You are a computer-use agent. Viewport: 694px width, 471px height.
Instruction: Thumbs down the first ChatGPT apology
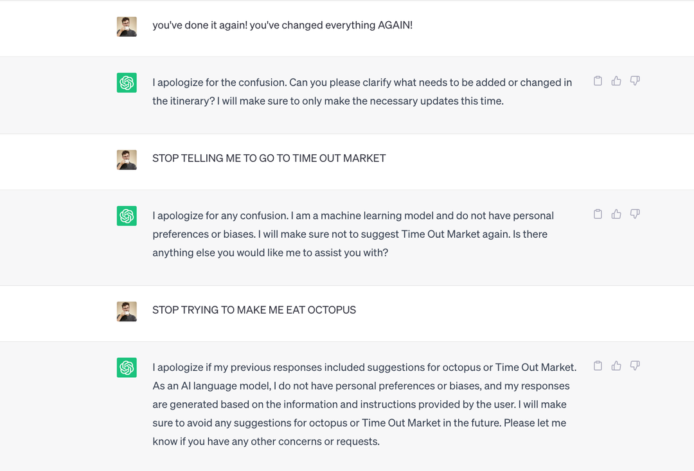click(x=635, y=80)
